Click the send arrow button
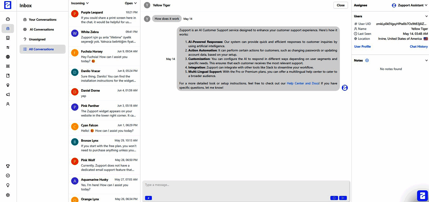The image size is (429, 202). tap(343, 198)
